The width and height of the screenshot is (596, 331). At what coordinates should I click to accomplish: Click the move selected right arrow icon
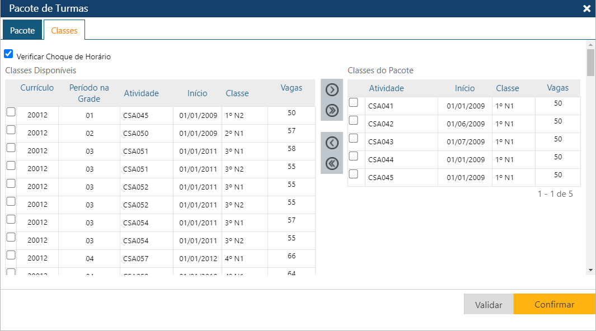(x=332, y=89)
